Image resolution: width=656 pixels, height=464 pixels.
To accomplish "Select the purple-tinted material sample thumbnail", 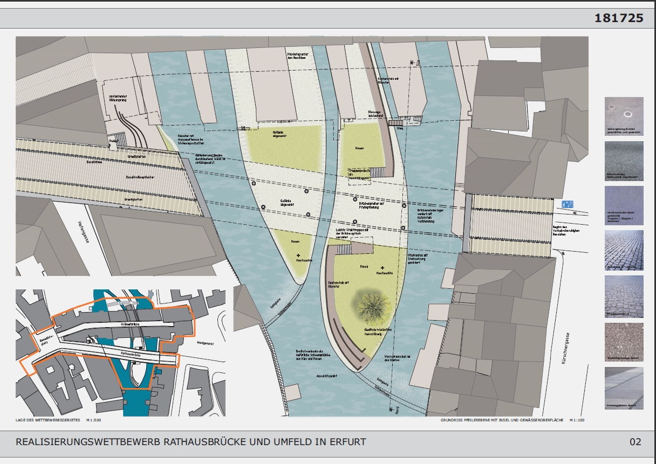I will click(624, 205).
